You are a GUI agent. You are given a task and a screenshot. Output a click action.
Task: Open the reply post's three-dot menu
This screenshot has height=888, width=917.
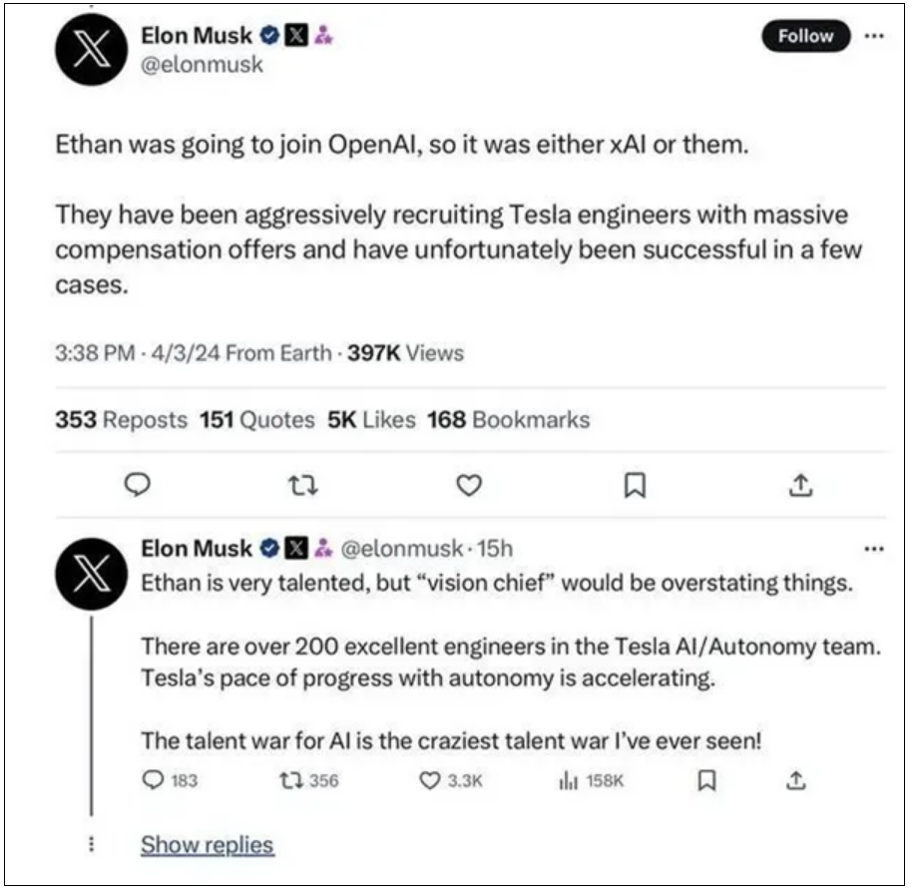pos(874,549)
